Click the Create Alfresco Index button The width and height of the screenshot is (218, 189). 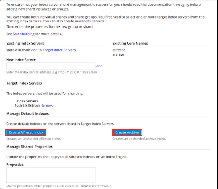tap(26, 133)
